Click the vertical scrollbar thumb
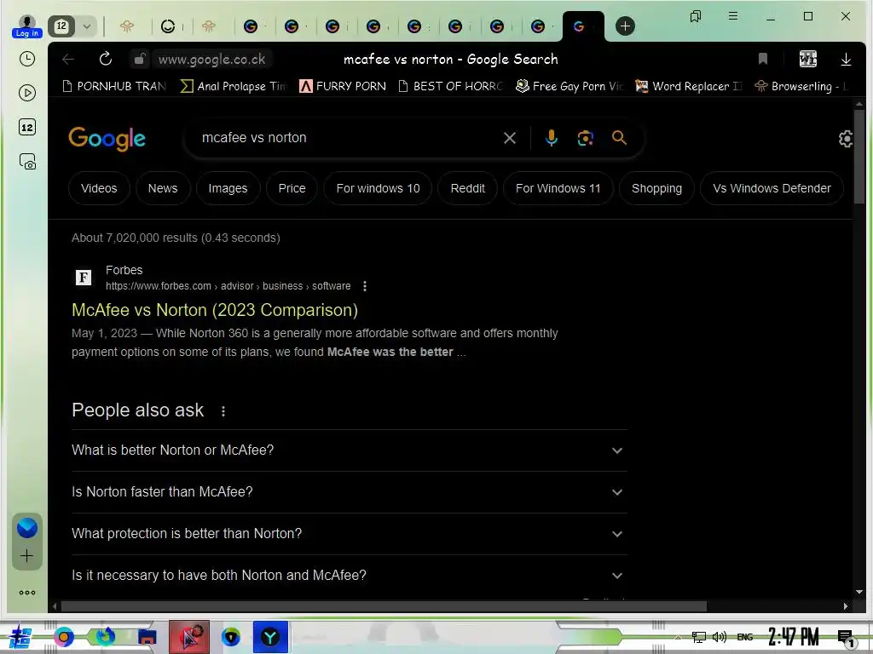873x654 pixels. pyautogui.click(x=859, y=157)
